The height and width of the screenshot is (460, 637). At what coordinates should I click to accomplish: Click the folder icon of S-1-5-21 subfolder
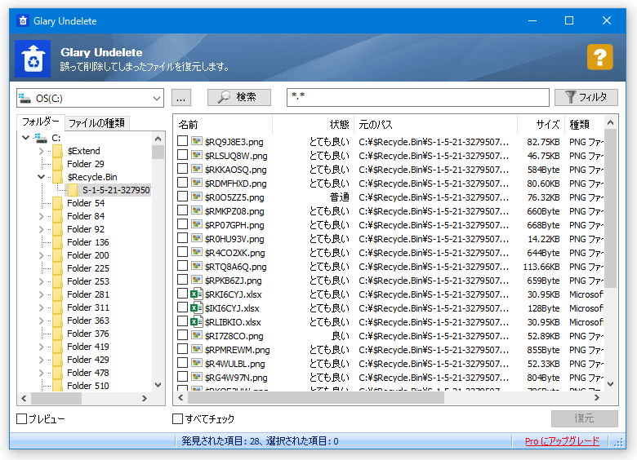[73, 190]
